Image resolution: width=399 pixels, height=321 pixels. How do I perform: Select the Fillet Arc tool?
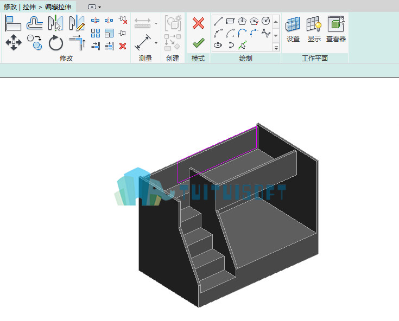pos(254,33)
